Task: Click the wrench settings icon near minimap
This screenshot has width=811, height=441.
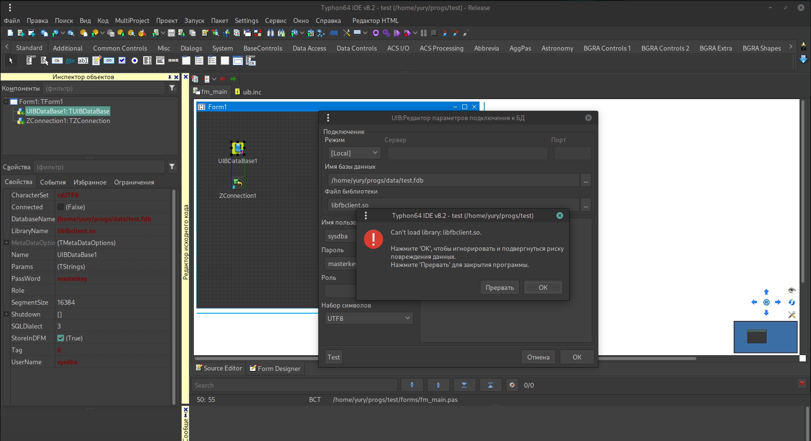Action: tap(791, 314)
